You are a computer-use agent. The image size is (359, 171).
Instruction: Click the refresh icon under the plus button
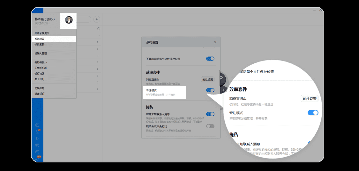99,29
